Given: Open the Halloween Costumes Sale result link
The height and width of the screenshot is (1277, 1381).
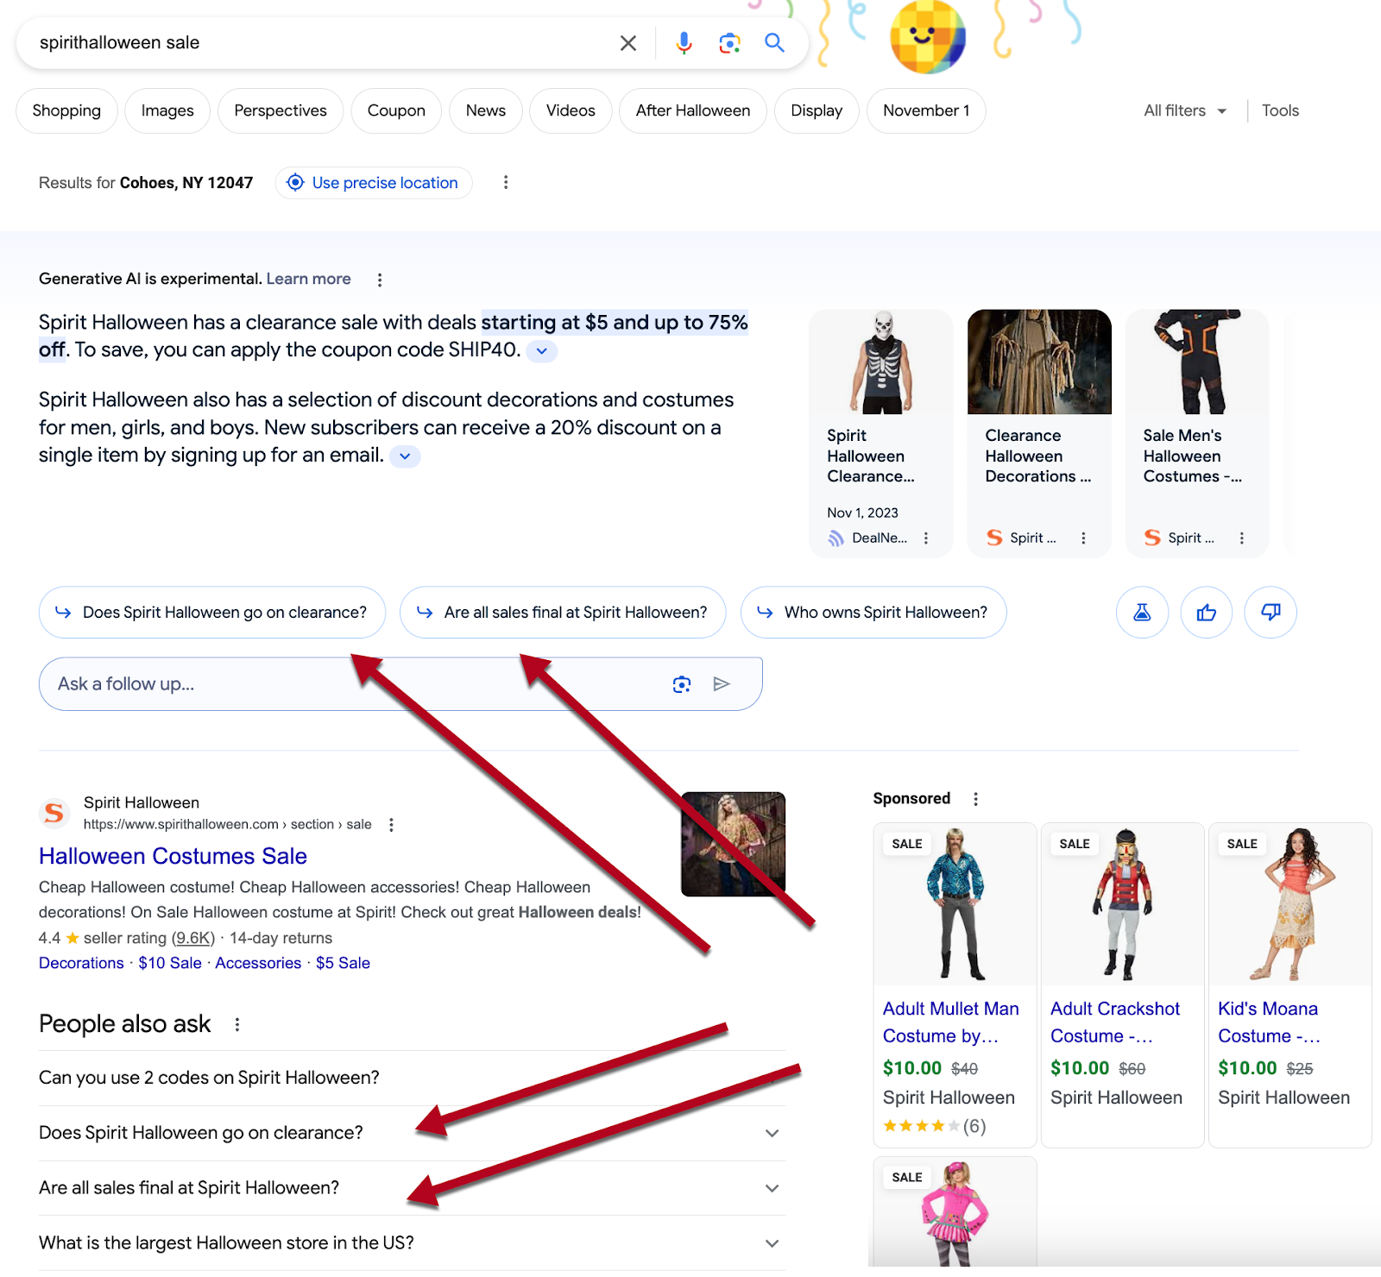Looking at the screenshot, I should (173, 856).
